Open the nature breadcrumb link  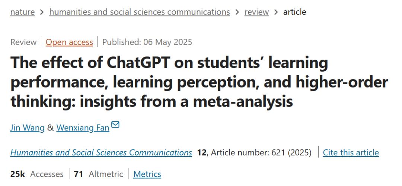(x=22, y=12)
